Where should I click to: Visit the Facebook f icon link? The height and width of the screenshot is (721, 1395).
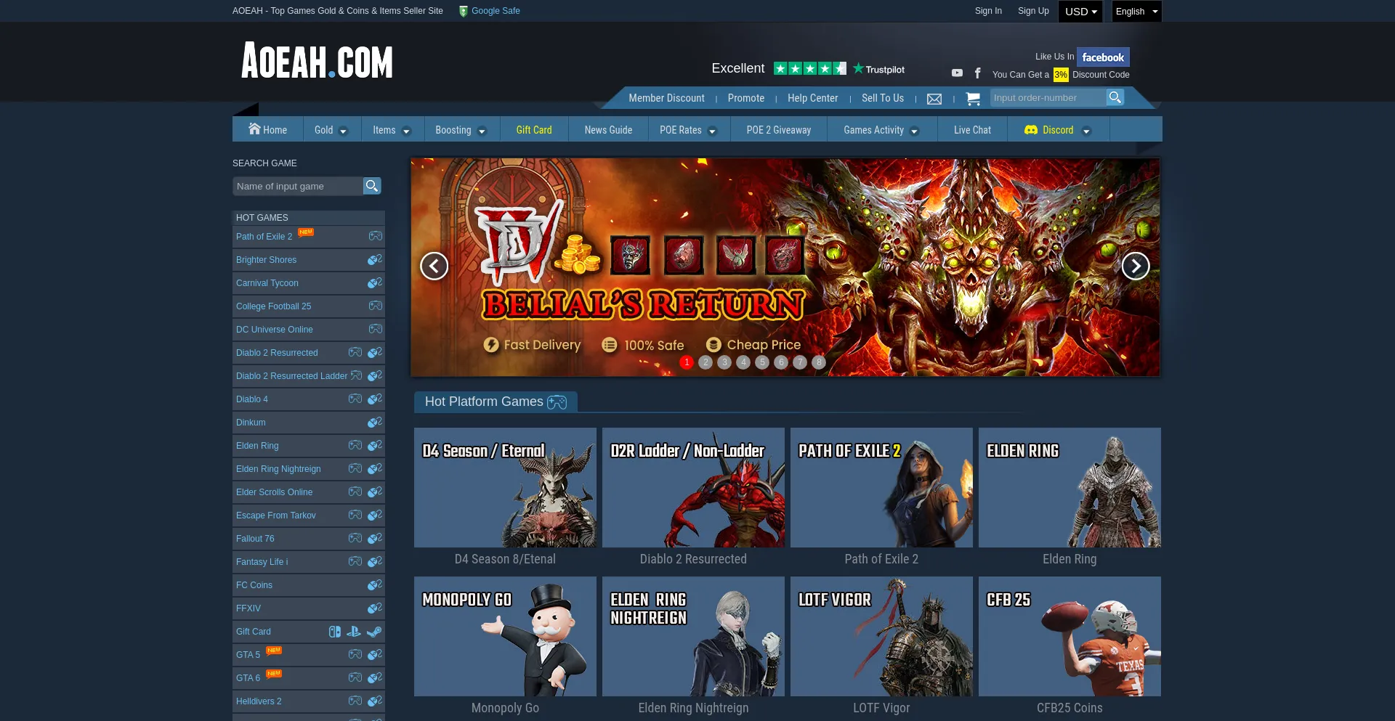click(x=978, y=73)
